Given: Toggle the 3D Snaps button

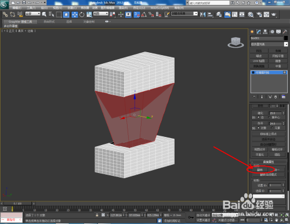Looking at the screenshot, I should pyautogui.click(x=136, y=15).
